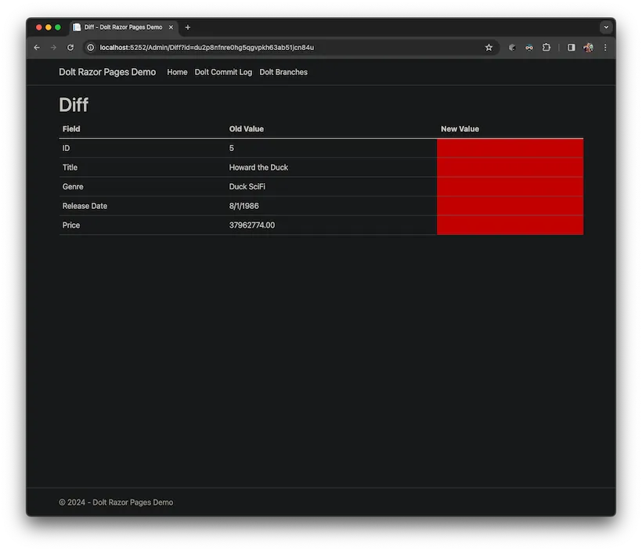The width and height of the screenshot is (642, 551).
Task: Navigate to Dolt Branches
Action: coord(283,72)
